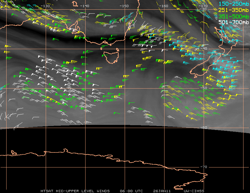
Task: Click the -170 longitude label
Action: point(203,6)
